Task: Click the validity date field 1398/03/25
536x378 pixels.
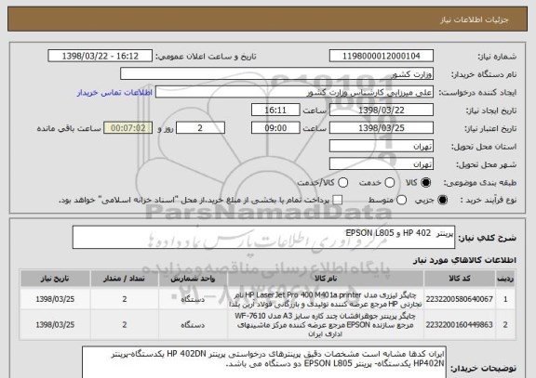Action: [x=382, y=128]
